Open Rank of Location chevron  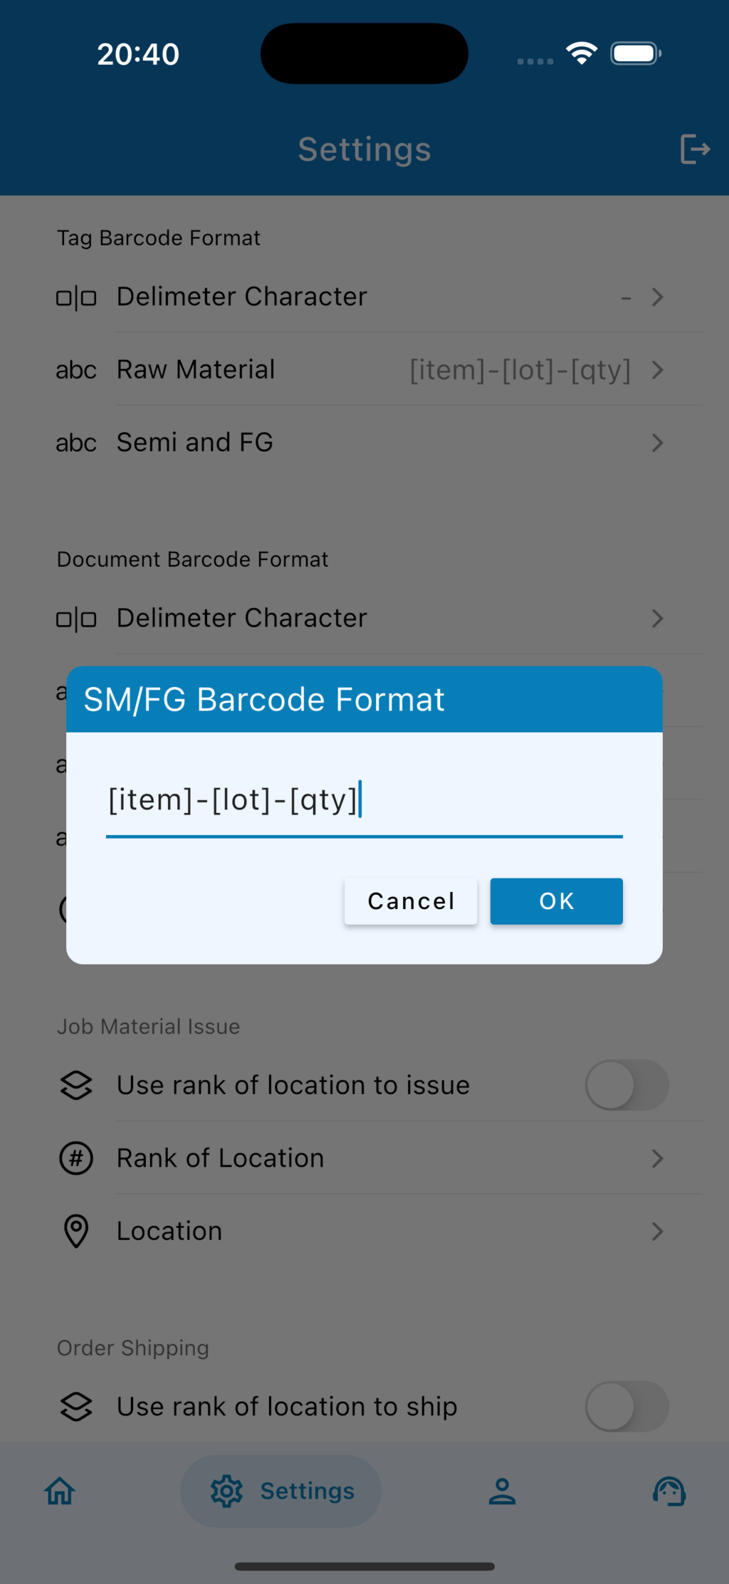657,1158
